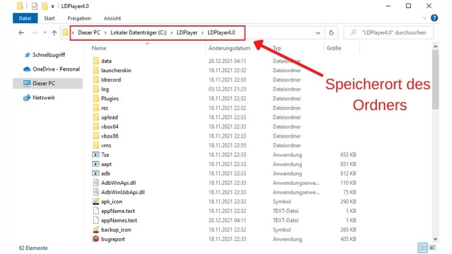Click the TEXT-Datei type of appName.text
This screenshot has width=452, height=254.
[286, 211]
